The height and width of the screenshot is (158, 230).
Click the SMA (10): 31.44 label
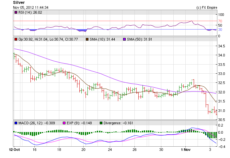(102, 39)
